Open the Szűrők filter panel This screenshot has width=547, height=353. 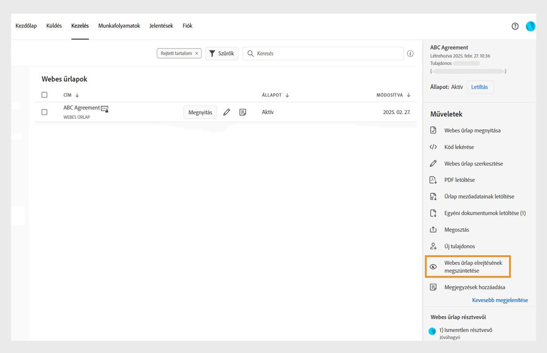222,54
